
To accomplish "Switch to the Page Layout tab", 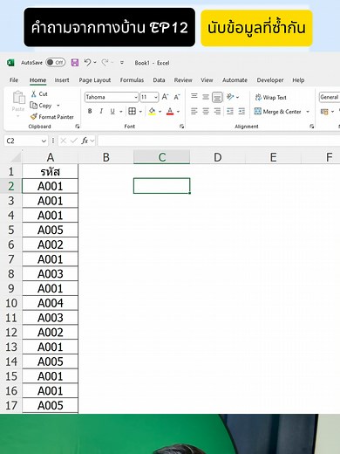I will [x=95, y=80].
